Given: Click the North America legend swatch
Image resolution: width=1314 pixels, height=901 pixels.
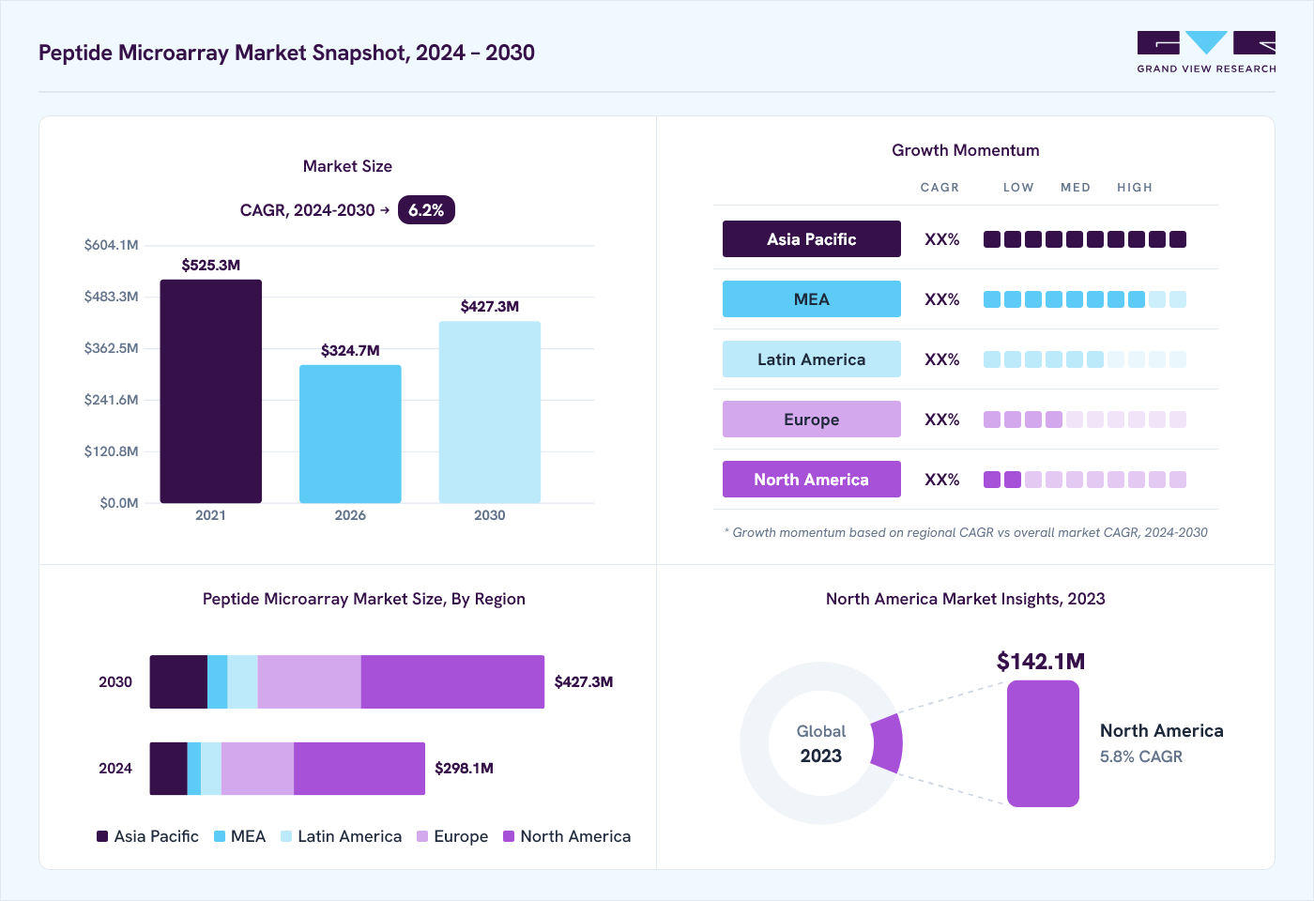Looking at the screenshot, I should [x=509, y=836].
